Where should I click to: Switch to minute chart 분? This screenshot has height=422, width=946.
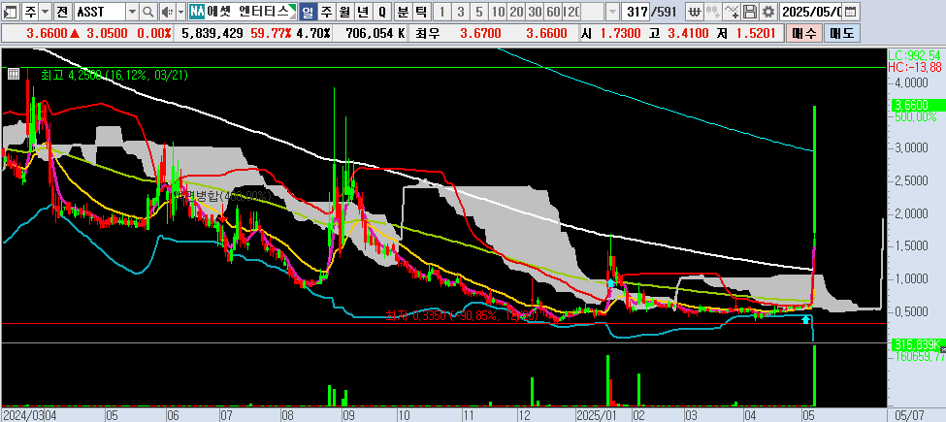[x=403, y=11]
